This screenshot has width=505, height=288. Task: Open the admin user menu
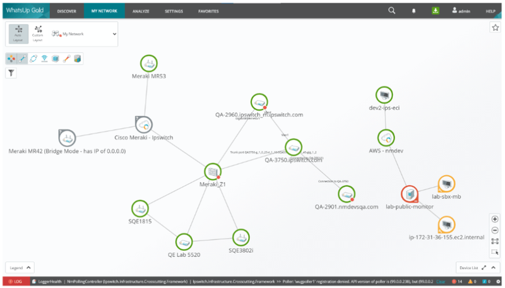(461, 11)
